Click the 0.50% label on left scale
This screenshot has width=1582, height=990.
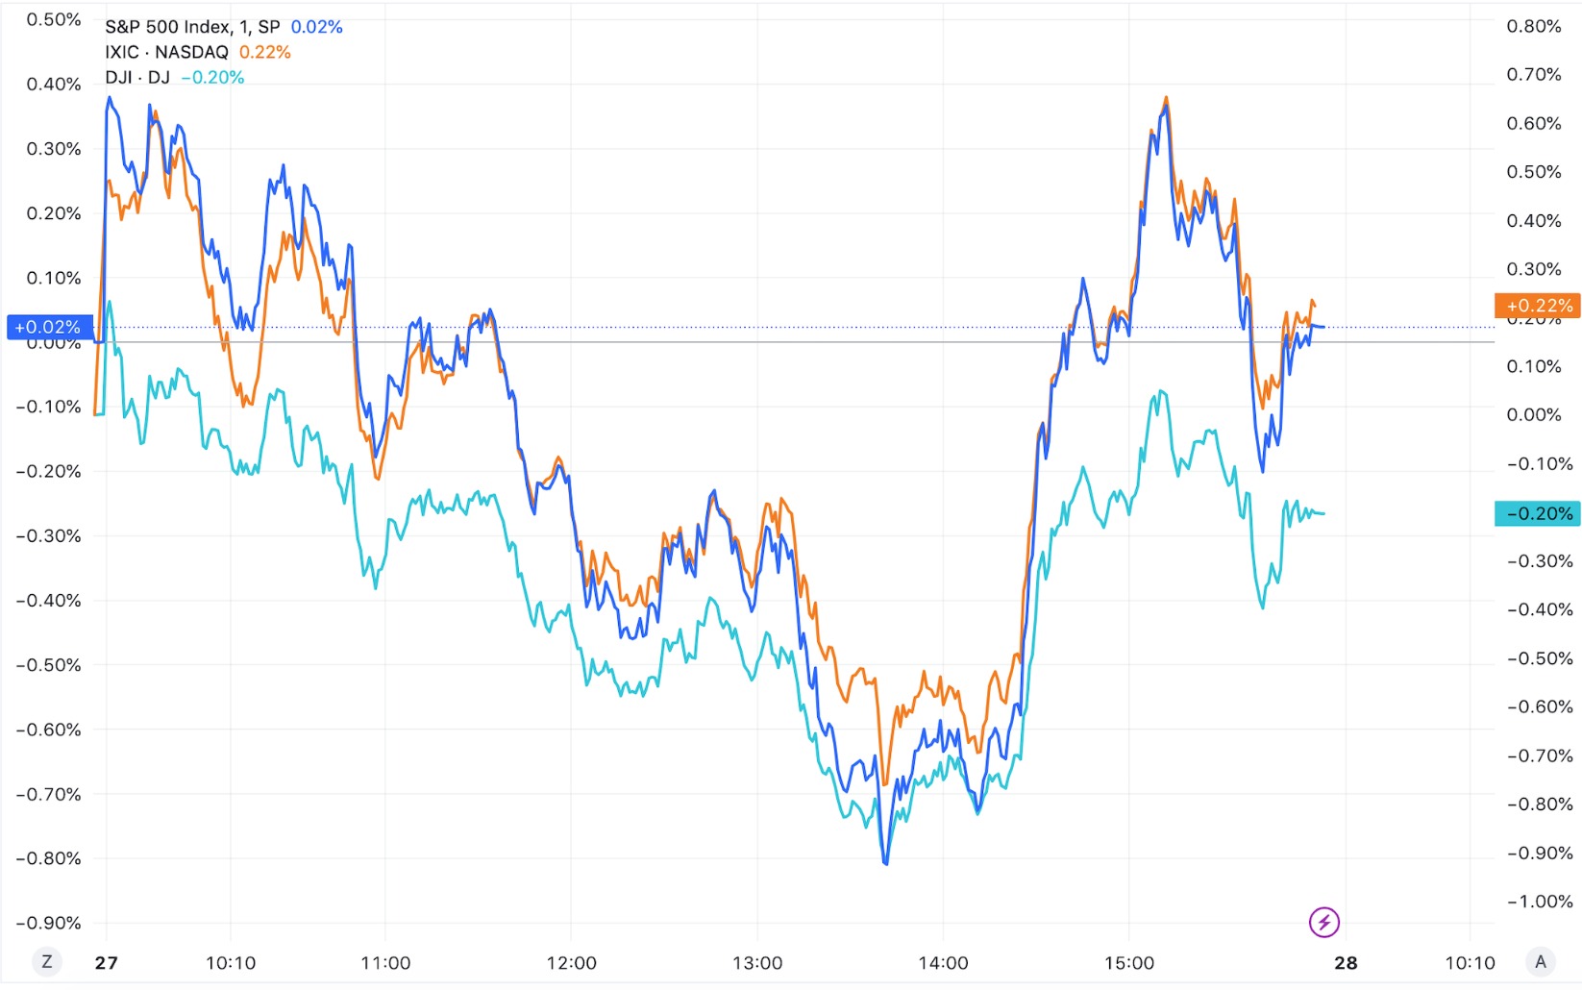tap(54, 19)
